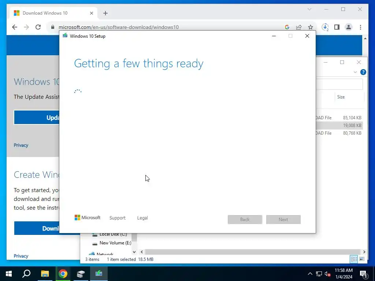This screenshot has width=375, height=281.
Task: Click the Next button in Setup
Action: pyautogui.click(x=283, y=220)
